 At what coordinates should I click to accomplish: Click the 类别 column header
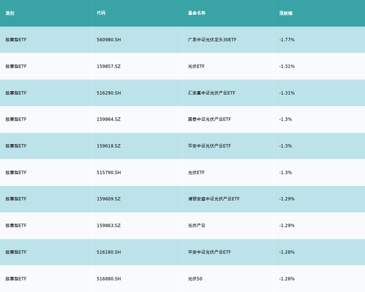point(10,13)
